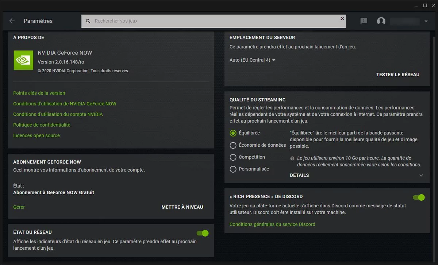This screenshot has width=438, height=265.
Task: Click the Paramètres page title
Action: coord(38,21)
